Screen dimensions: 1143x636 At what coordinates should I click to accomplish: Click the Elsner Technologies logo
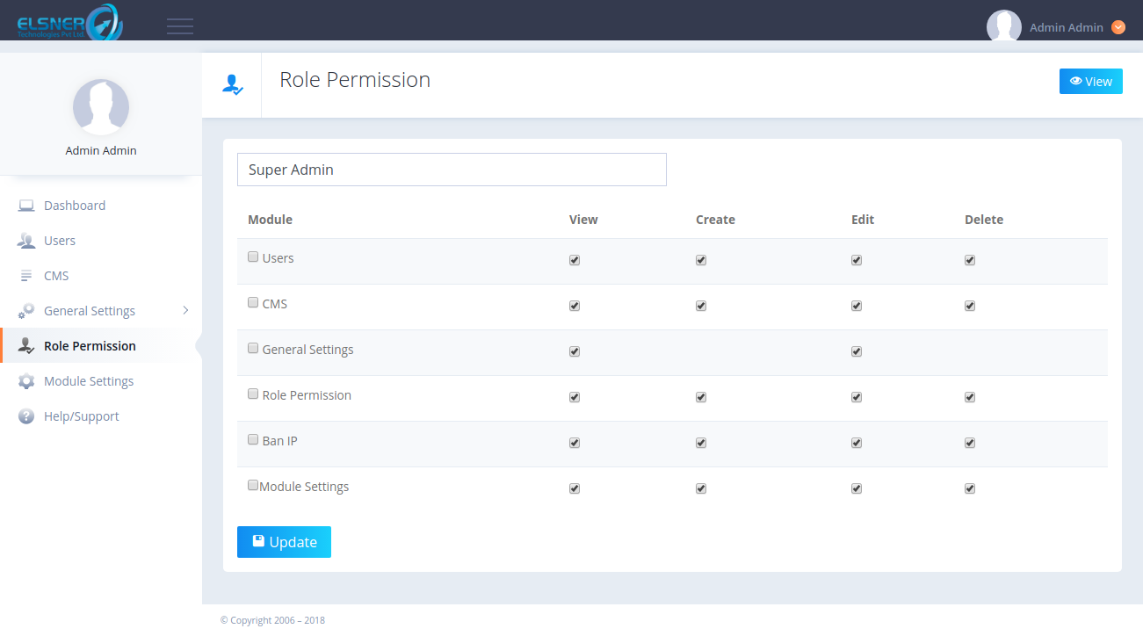click(69, 22)
